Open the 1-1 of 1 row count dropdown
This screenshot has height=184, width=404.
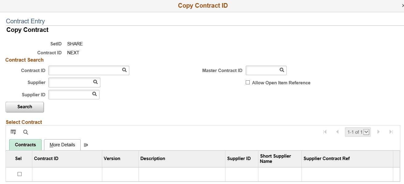366,132
